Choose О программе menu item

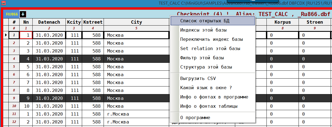[212, 117]
